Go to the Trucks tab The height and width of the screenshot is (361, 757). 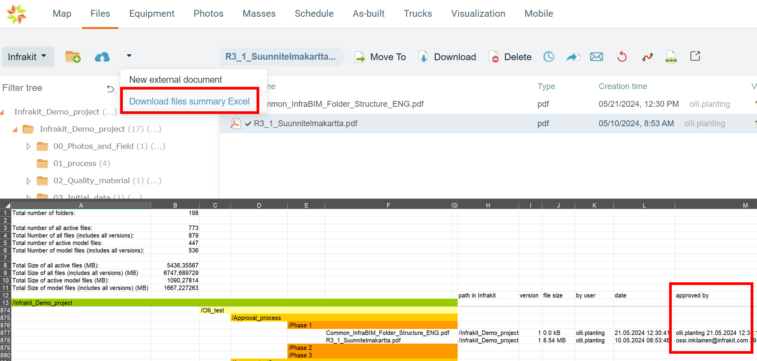[418, 14]
